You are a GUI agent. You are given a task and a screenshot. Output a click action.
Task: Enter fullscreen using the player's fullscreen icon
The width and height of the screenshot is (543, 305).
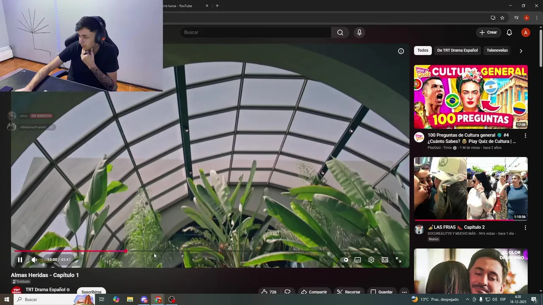(x=398, y=260)
